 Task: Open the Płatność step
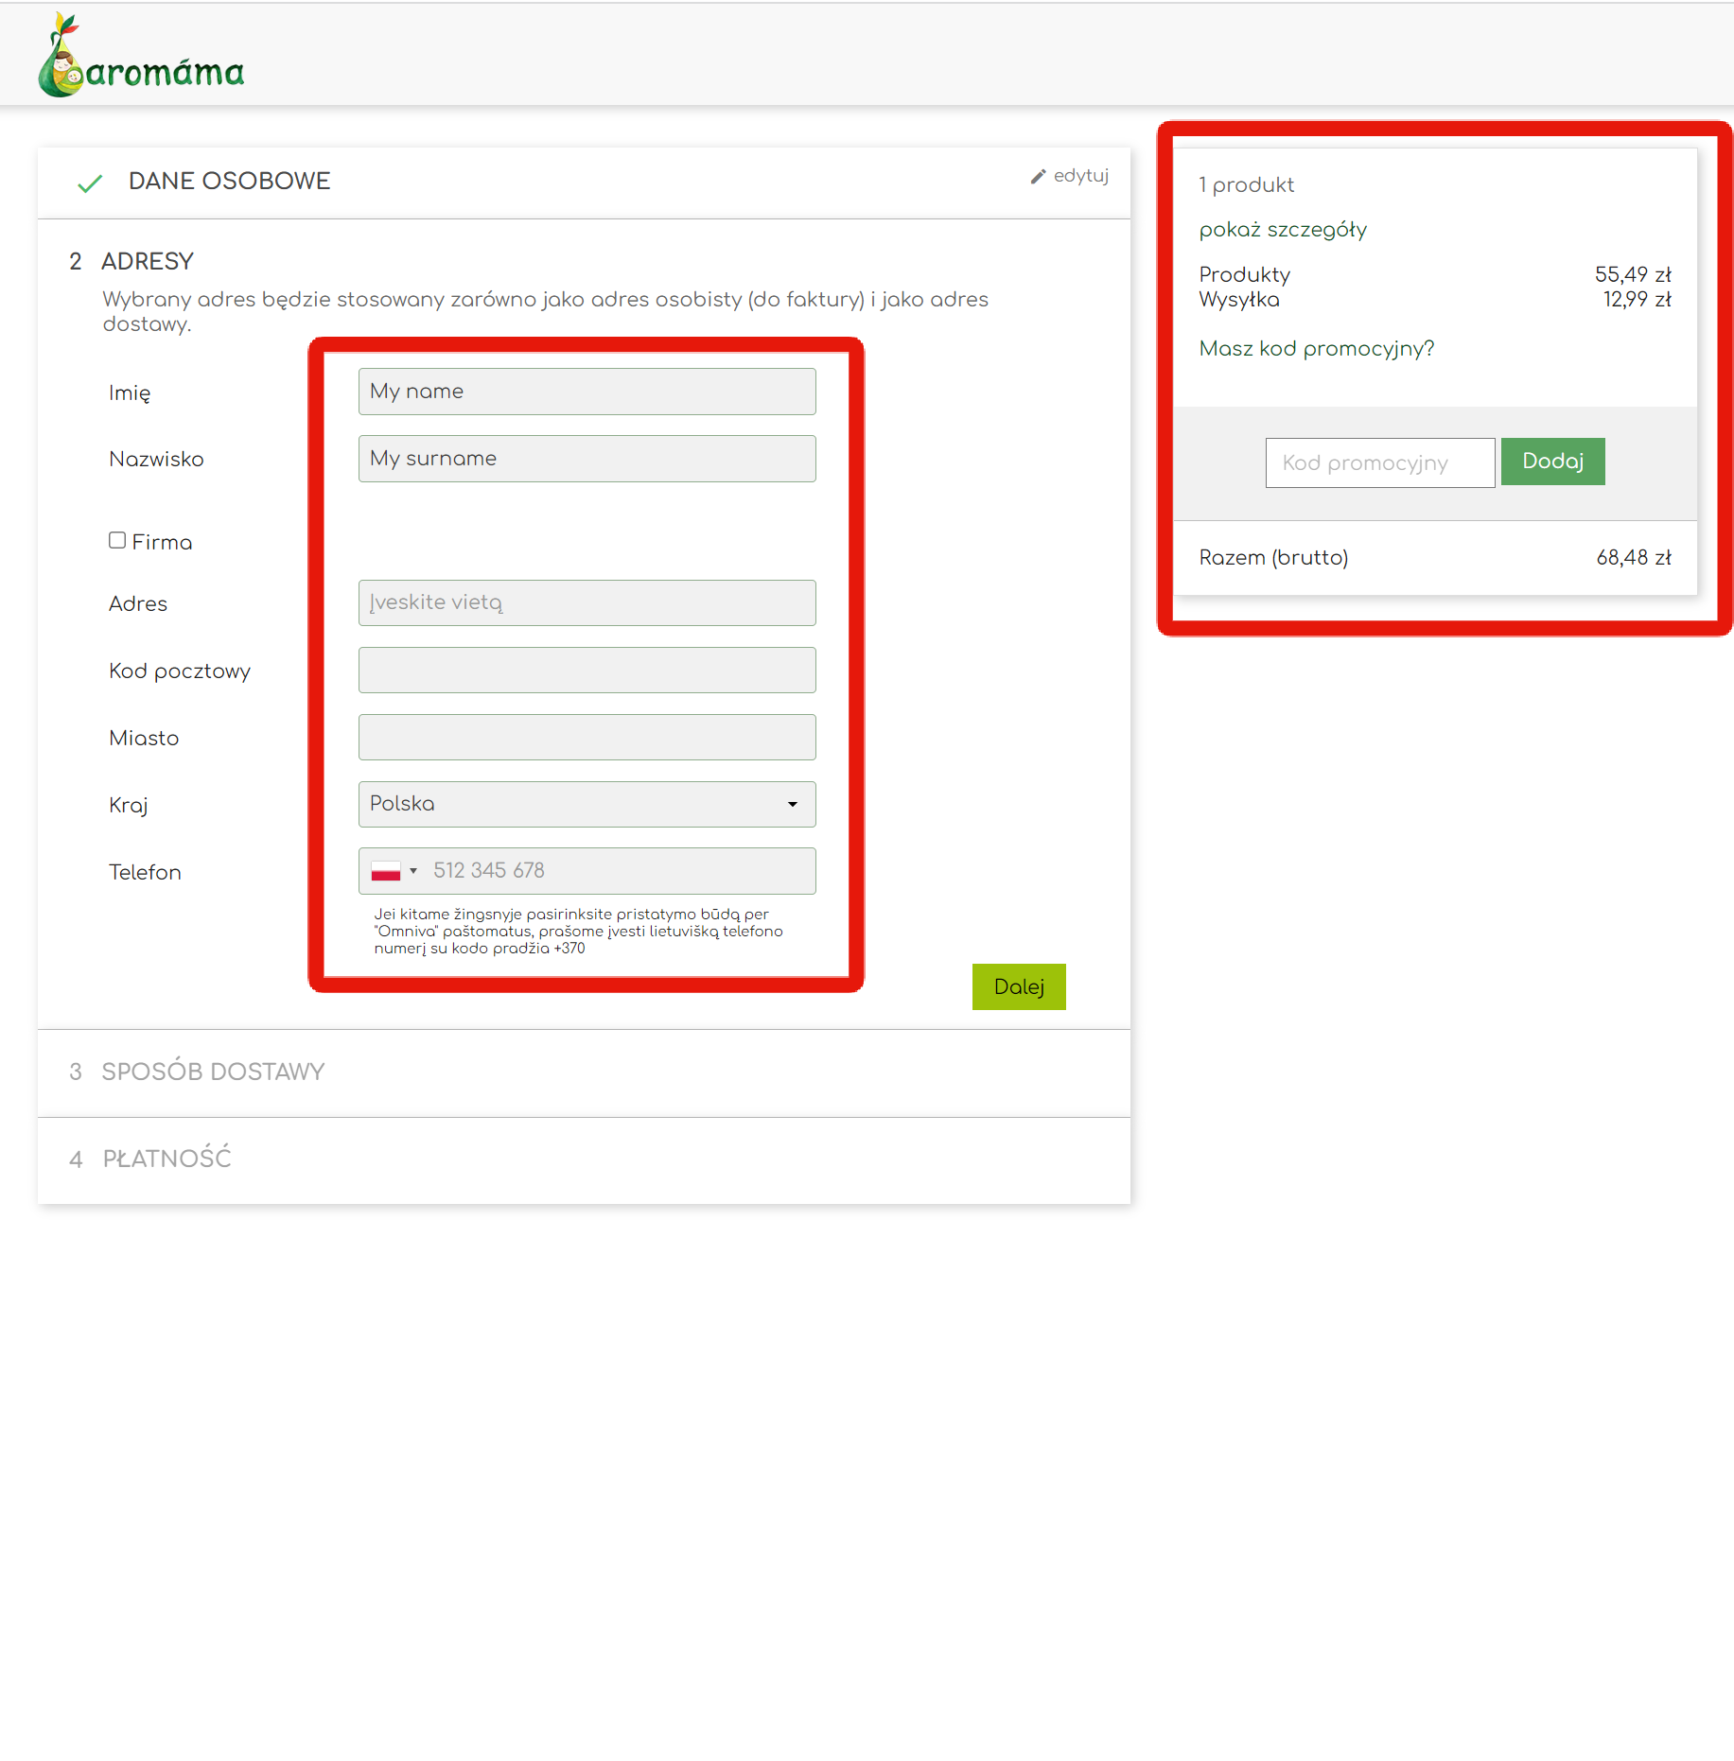(x=166, y=1159)
